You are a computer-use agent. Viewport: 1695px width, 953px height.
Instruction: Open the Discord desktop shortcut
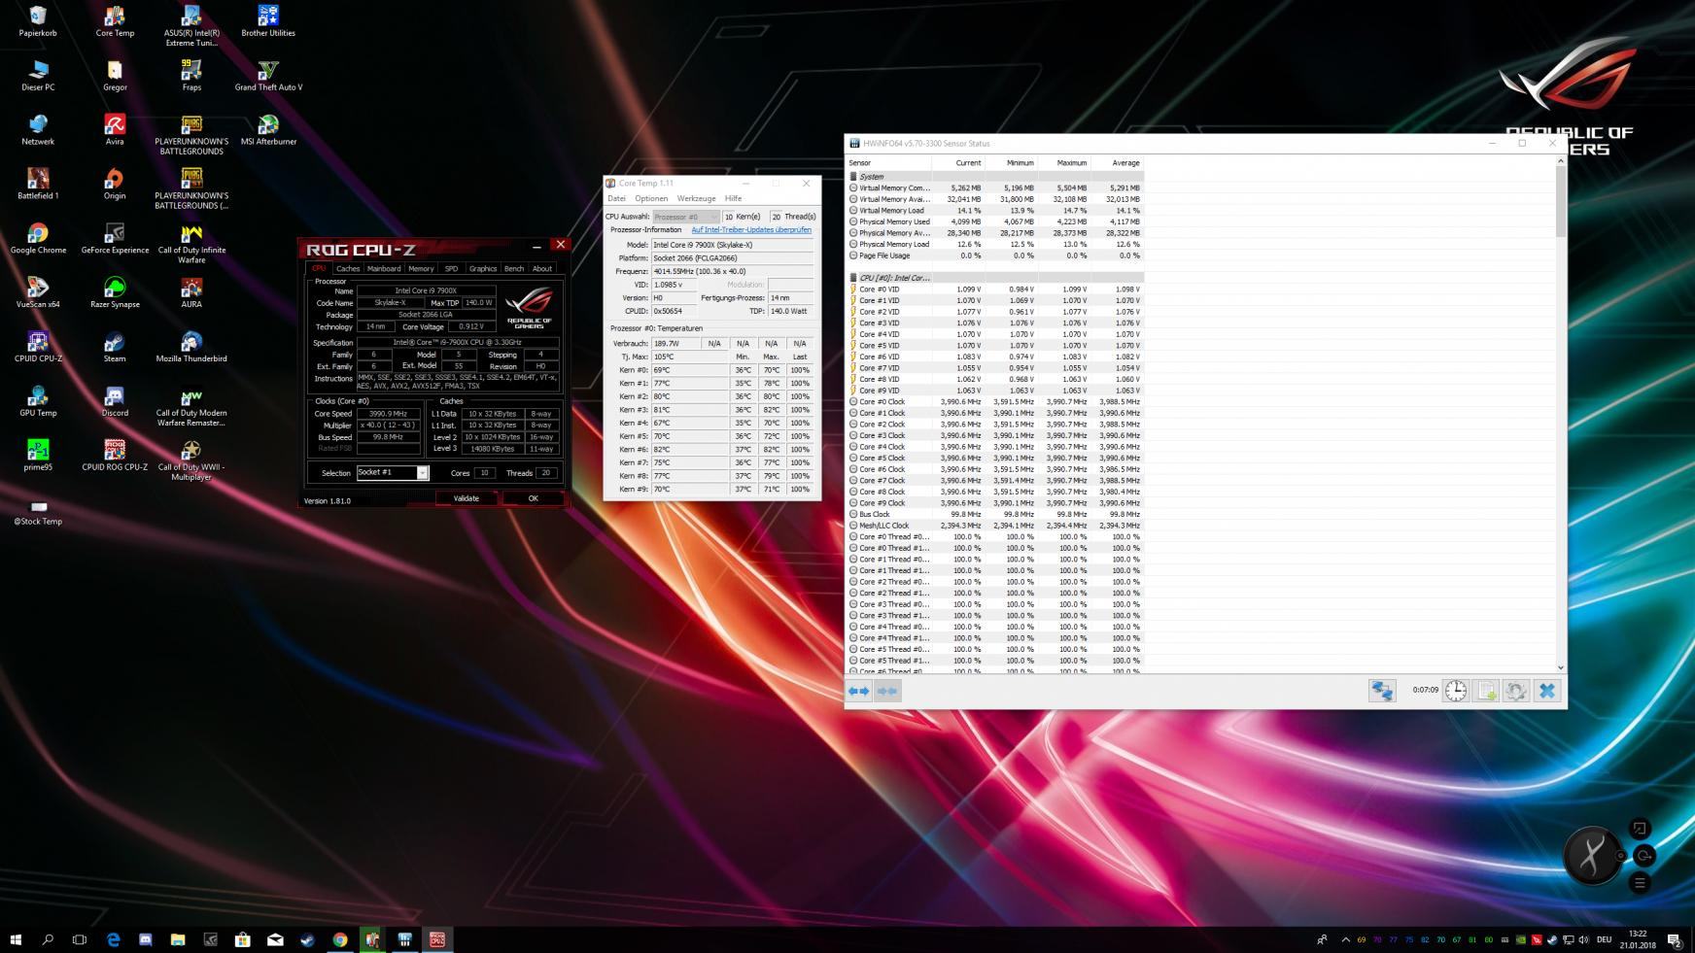[x=115, y=400]
